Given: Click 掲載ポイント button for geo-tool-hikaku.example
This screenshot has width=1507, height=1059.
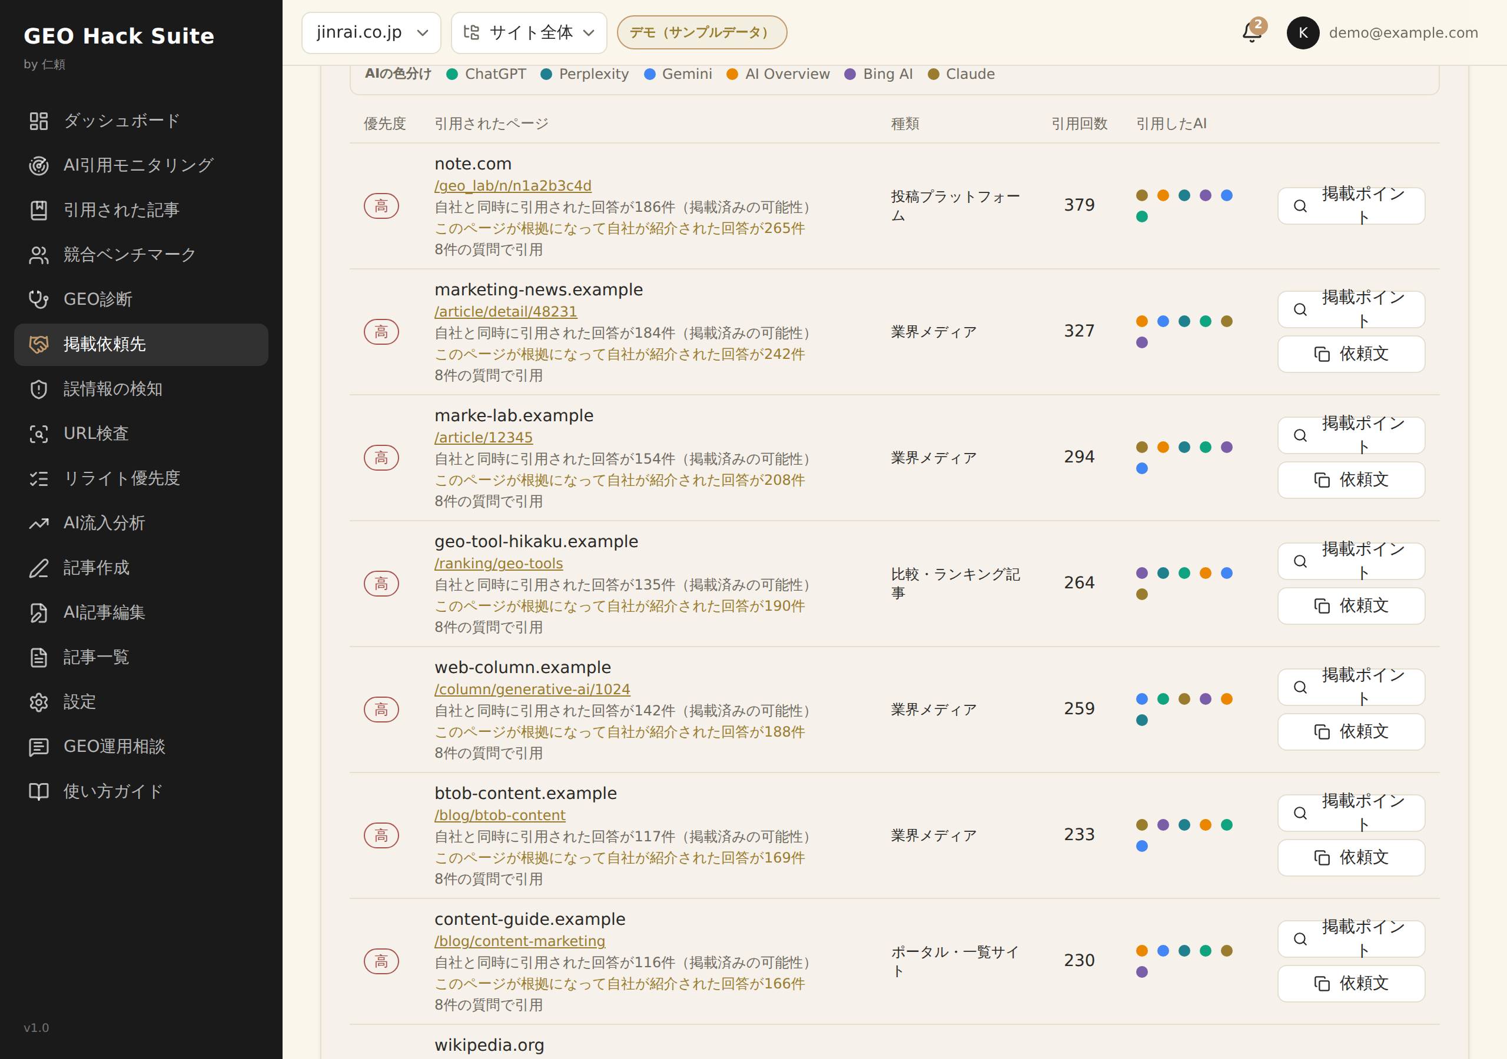Looking at the screenshot, I should click(x=1351, y=561).
